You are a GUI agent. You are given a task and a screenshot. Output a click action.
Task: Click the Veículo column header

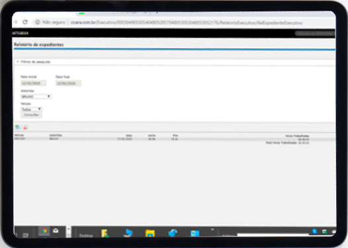(x=19, y=135)
